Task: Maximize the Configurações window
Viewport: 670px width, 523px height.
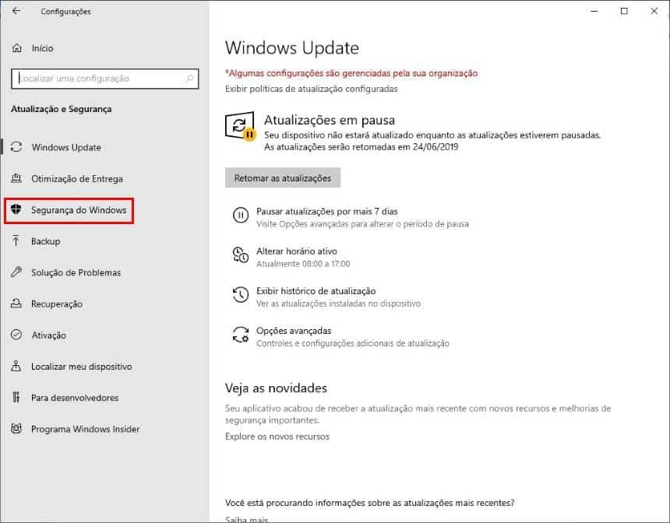Action: [x=624, y=11]
